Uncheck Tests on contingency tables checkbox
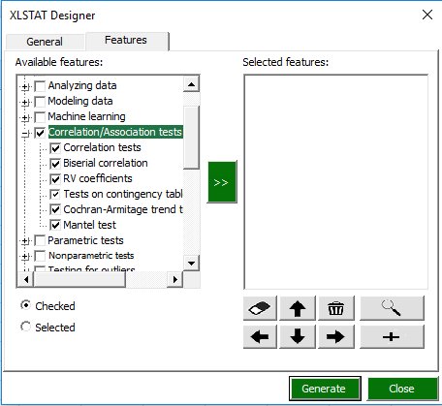The width and height of the screenshot is (442, 406). [x=55, y=195]
